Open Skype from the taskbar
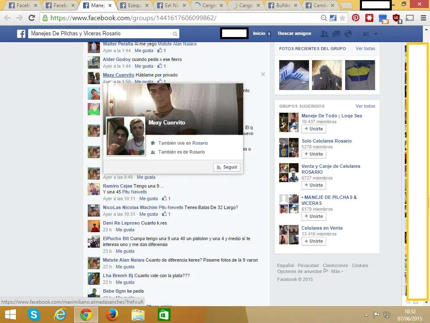The width and height of the screenshot is (430, 323). (34, 315)
